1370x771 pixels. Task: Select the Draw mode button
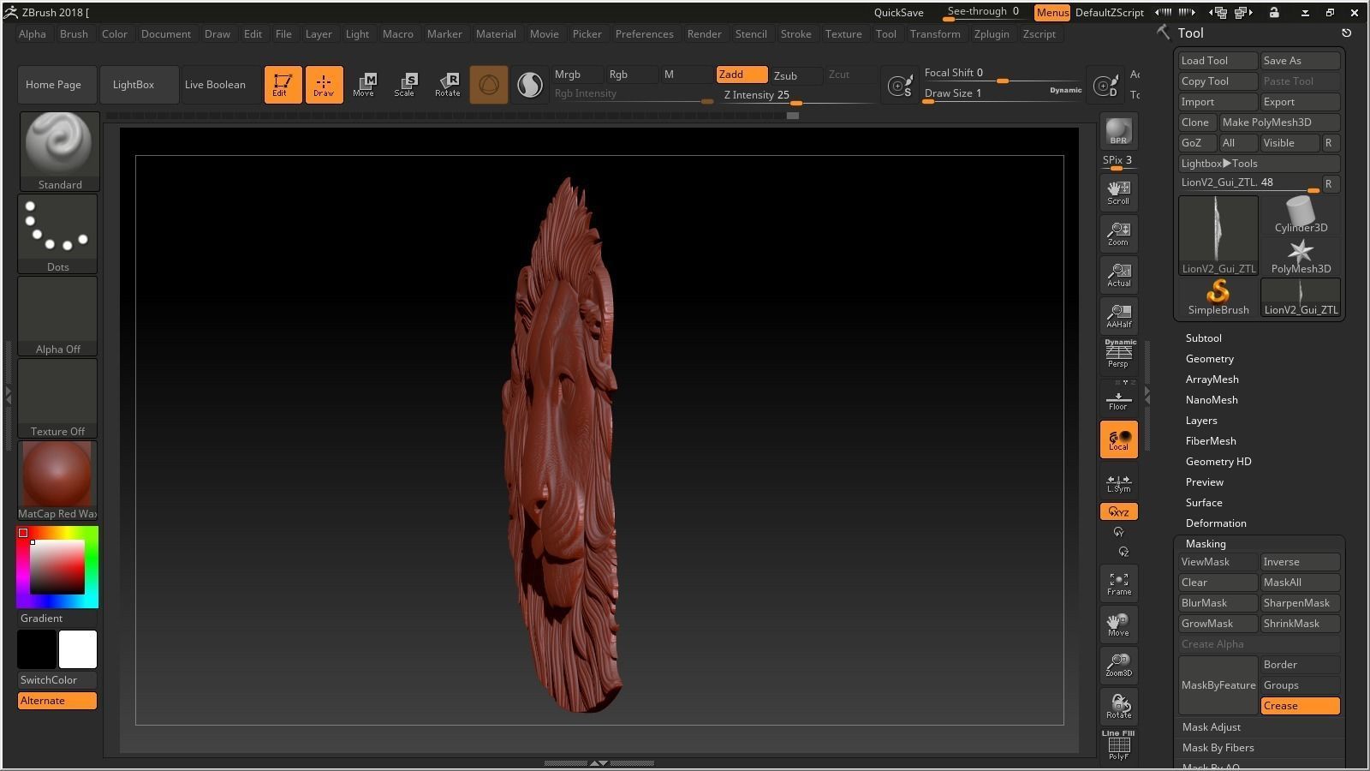coord(324,85)
